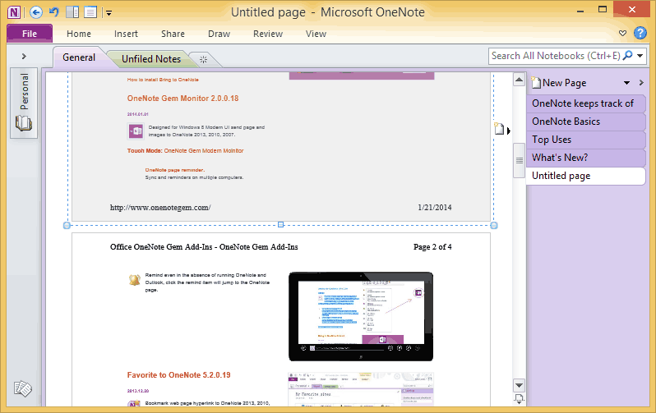Open the OneNote Basics page
Screen dimensions: 656x413
[x=585, y=122]
